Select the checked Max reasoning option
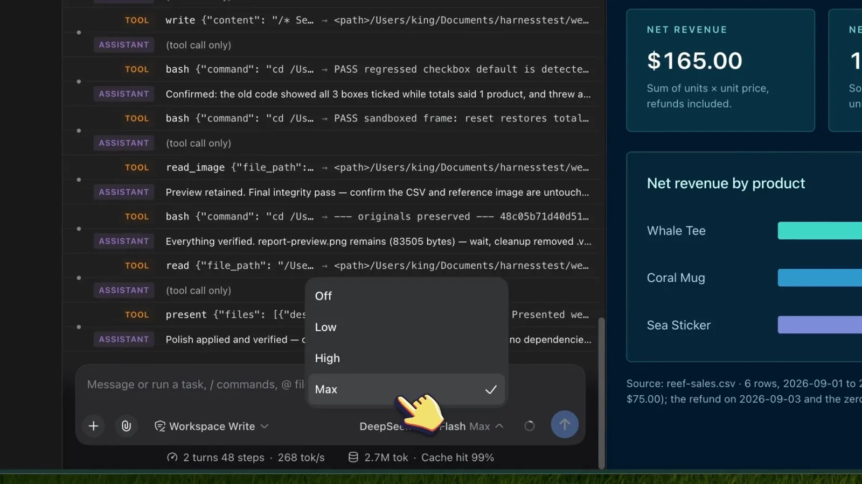 406,389
